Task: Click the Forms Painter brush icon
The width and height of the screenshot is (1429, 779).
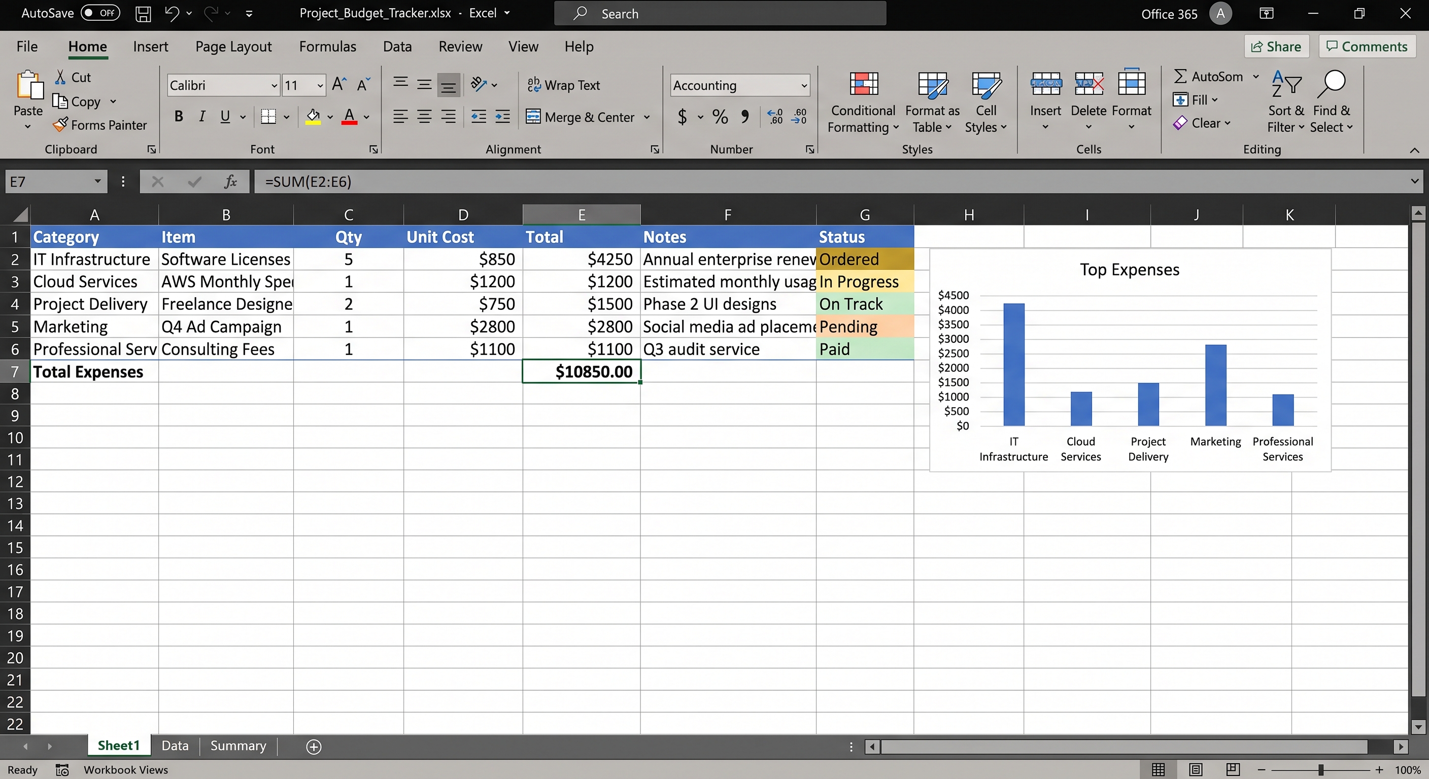Action: [60, 125]
